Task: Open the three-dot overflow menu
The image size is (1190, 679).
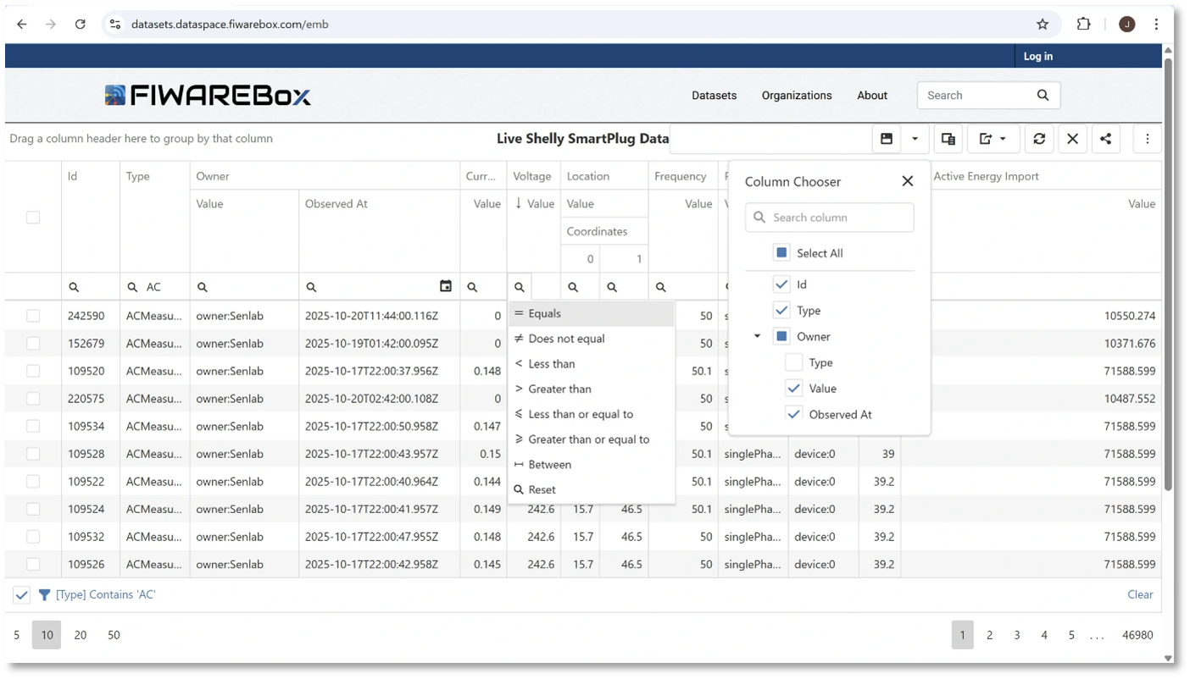Action: pos(1148,138)
